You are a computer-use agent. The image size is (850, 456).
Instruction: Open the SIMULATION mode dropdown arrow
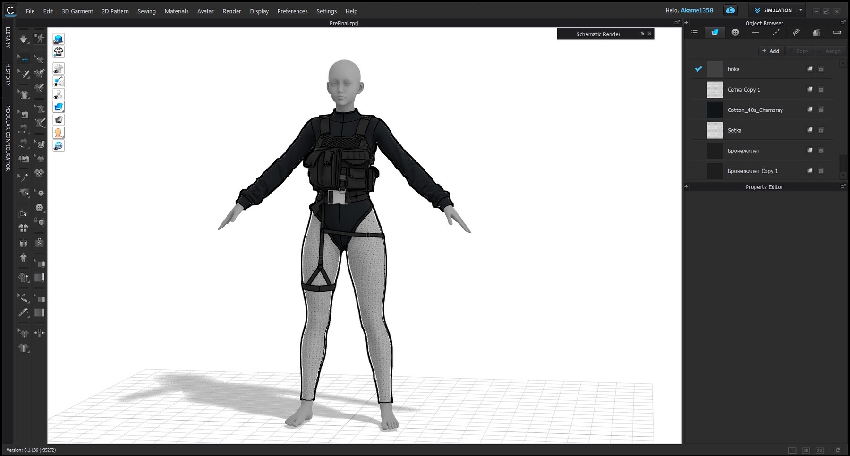coord(800,10)
